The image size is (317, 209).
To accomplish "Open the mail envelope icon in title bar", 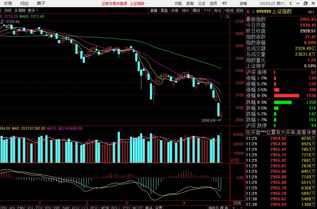I will (x=224, y=3).
